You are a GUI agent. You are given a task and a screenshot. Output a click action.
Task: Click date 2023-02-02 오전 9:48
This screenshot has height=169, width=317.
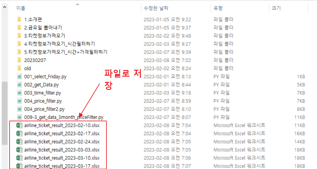pos(167,36)
